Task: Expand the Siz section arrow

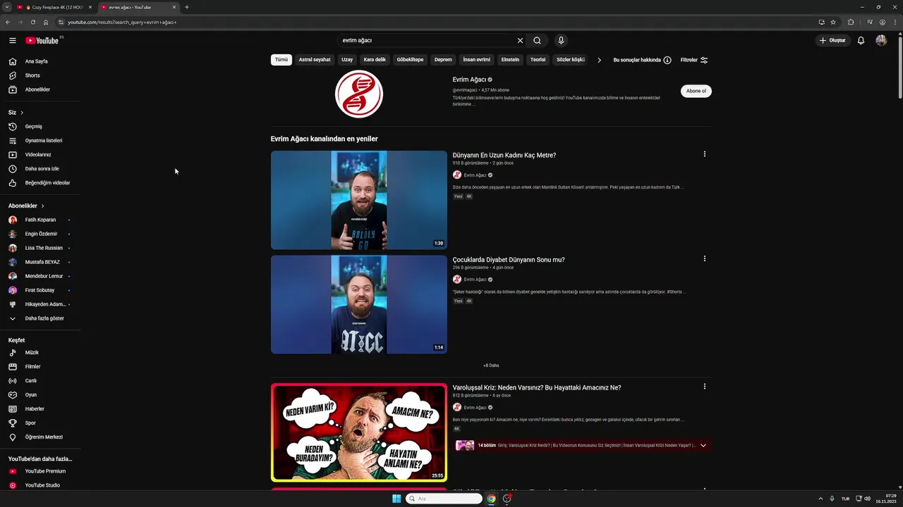Action: 22,113
